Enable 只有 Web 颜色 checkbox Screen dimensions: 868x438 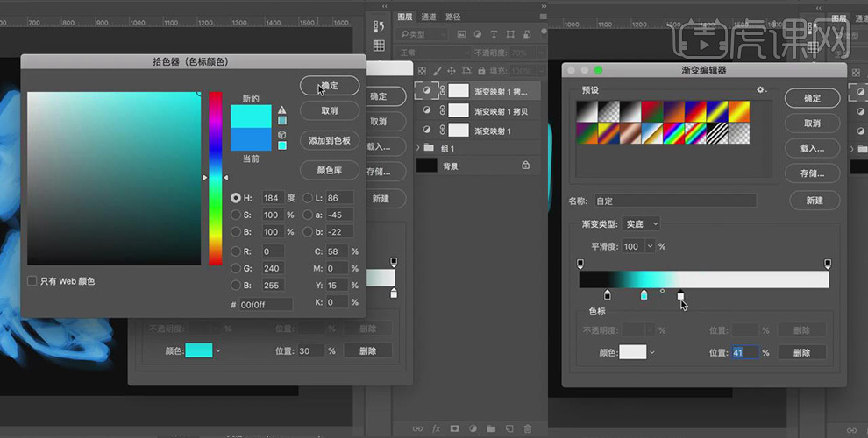pyautogui.click(x=32, y=281)
